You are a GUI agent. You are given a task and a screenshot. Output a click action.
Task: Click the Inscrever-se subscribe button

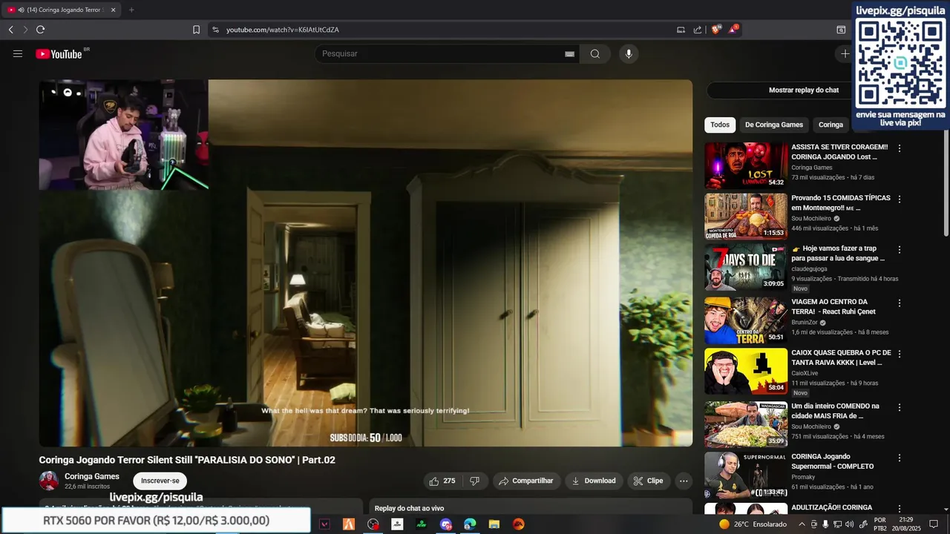tap(160, 481)
